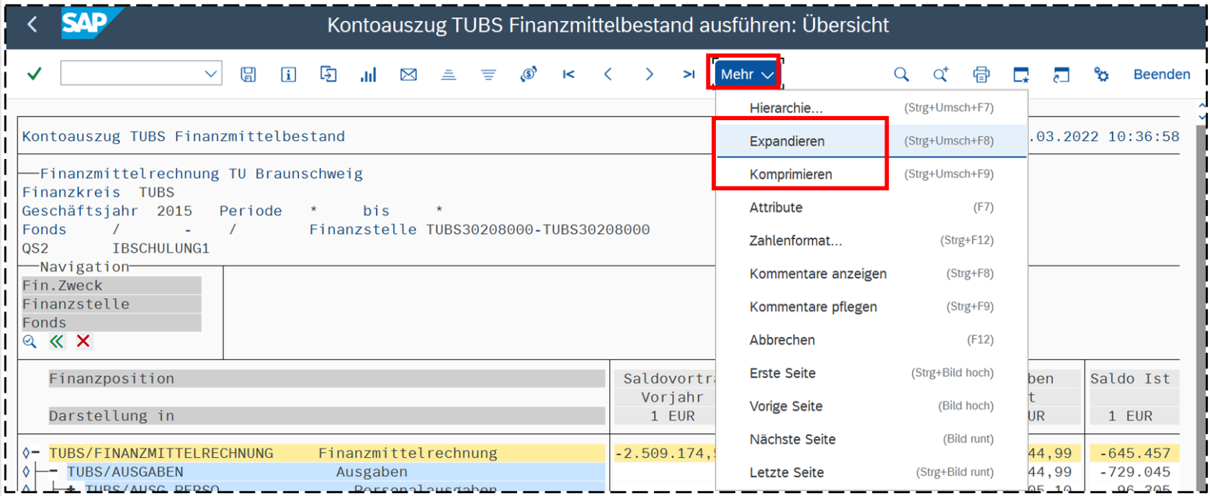Click the Beenden button

click(1161, 74)
